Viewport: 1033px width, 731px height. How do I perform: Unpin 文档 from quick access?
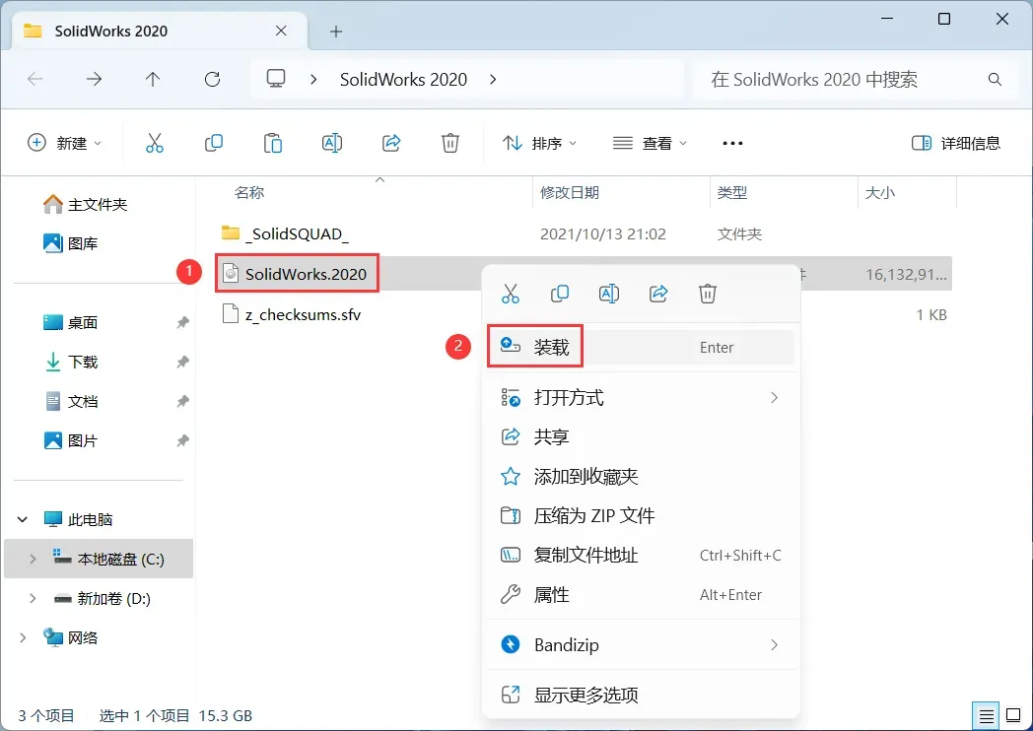tap(182, 401)
